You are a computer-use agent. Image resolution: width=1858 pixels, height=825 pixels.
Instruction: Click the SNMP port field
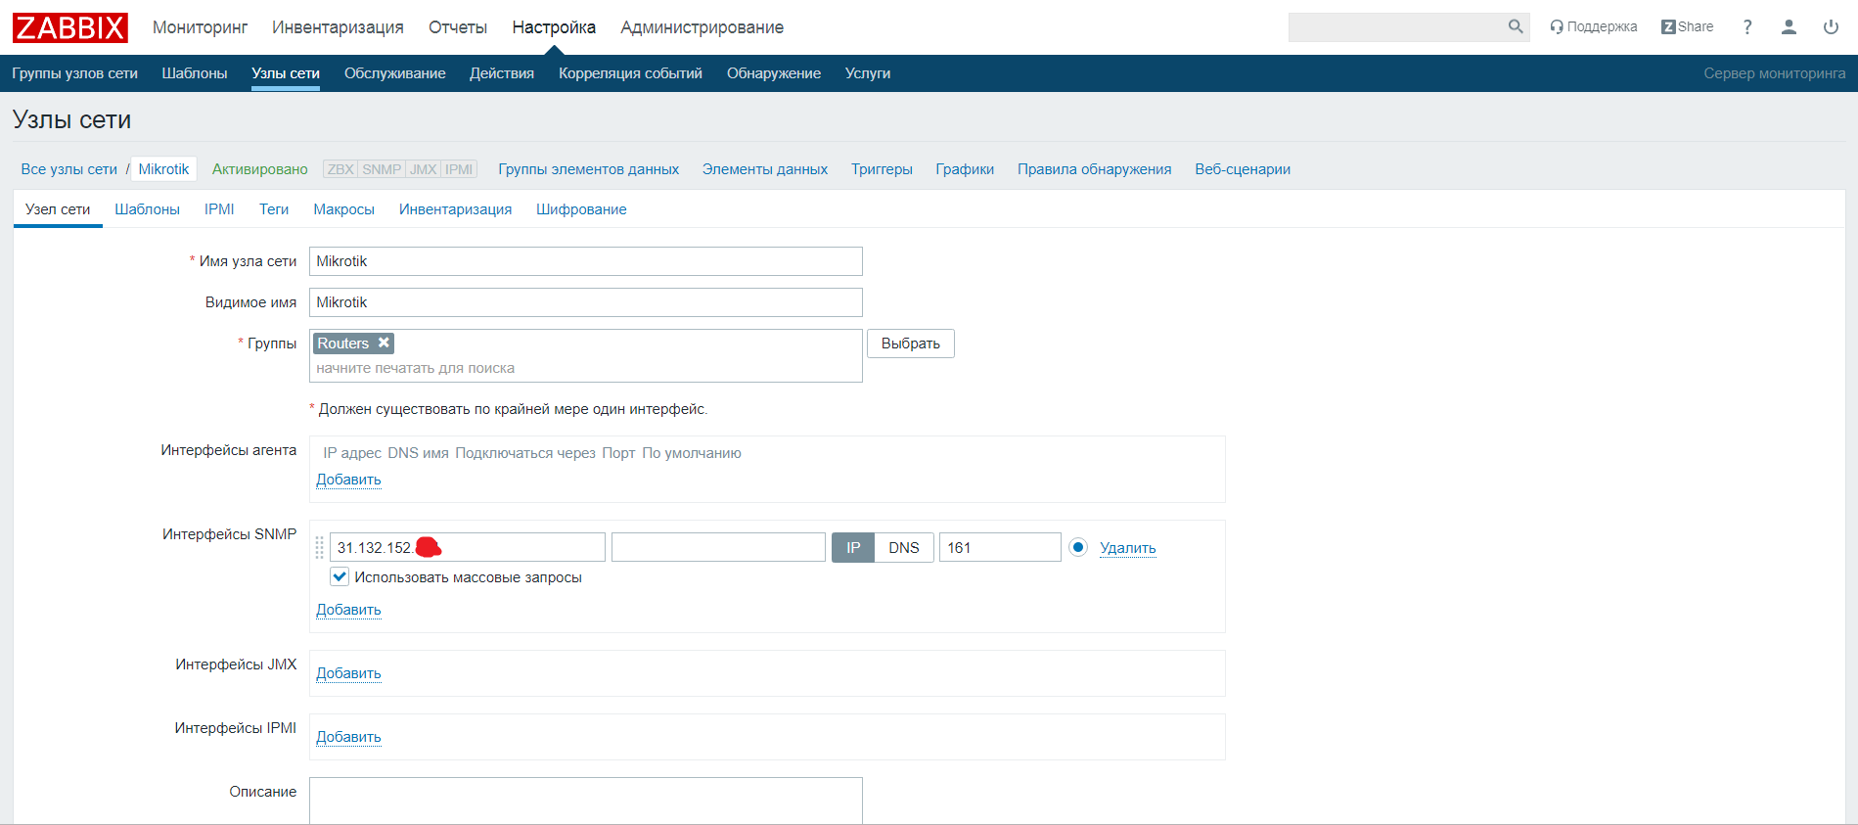[999, 547]
